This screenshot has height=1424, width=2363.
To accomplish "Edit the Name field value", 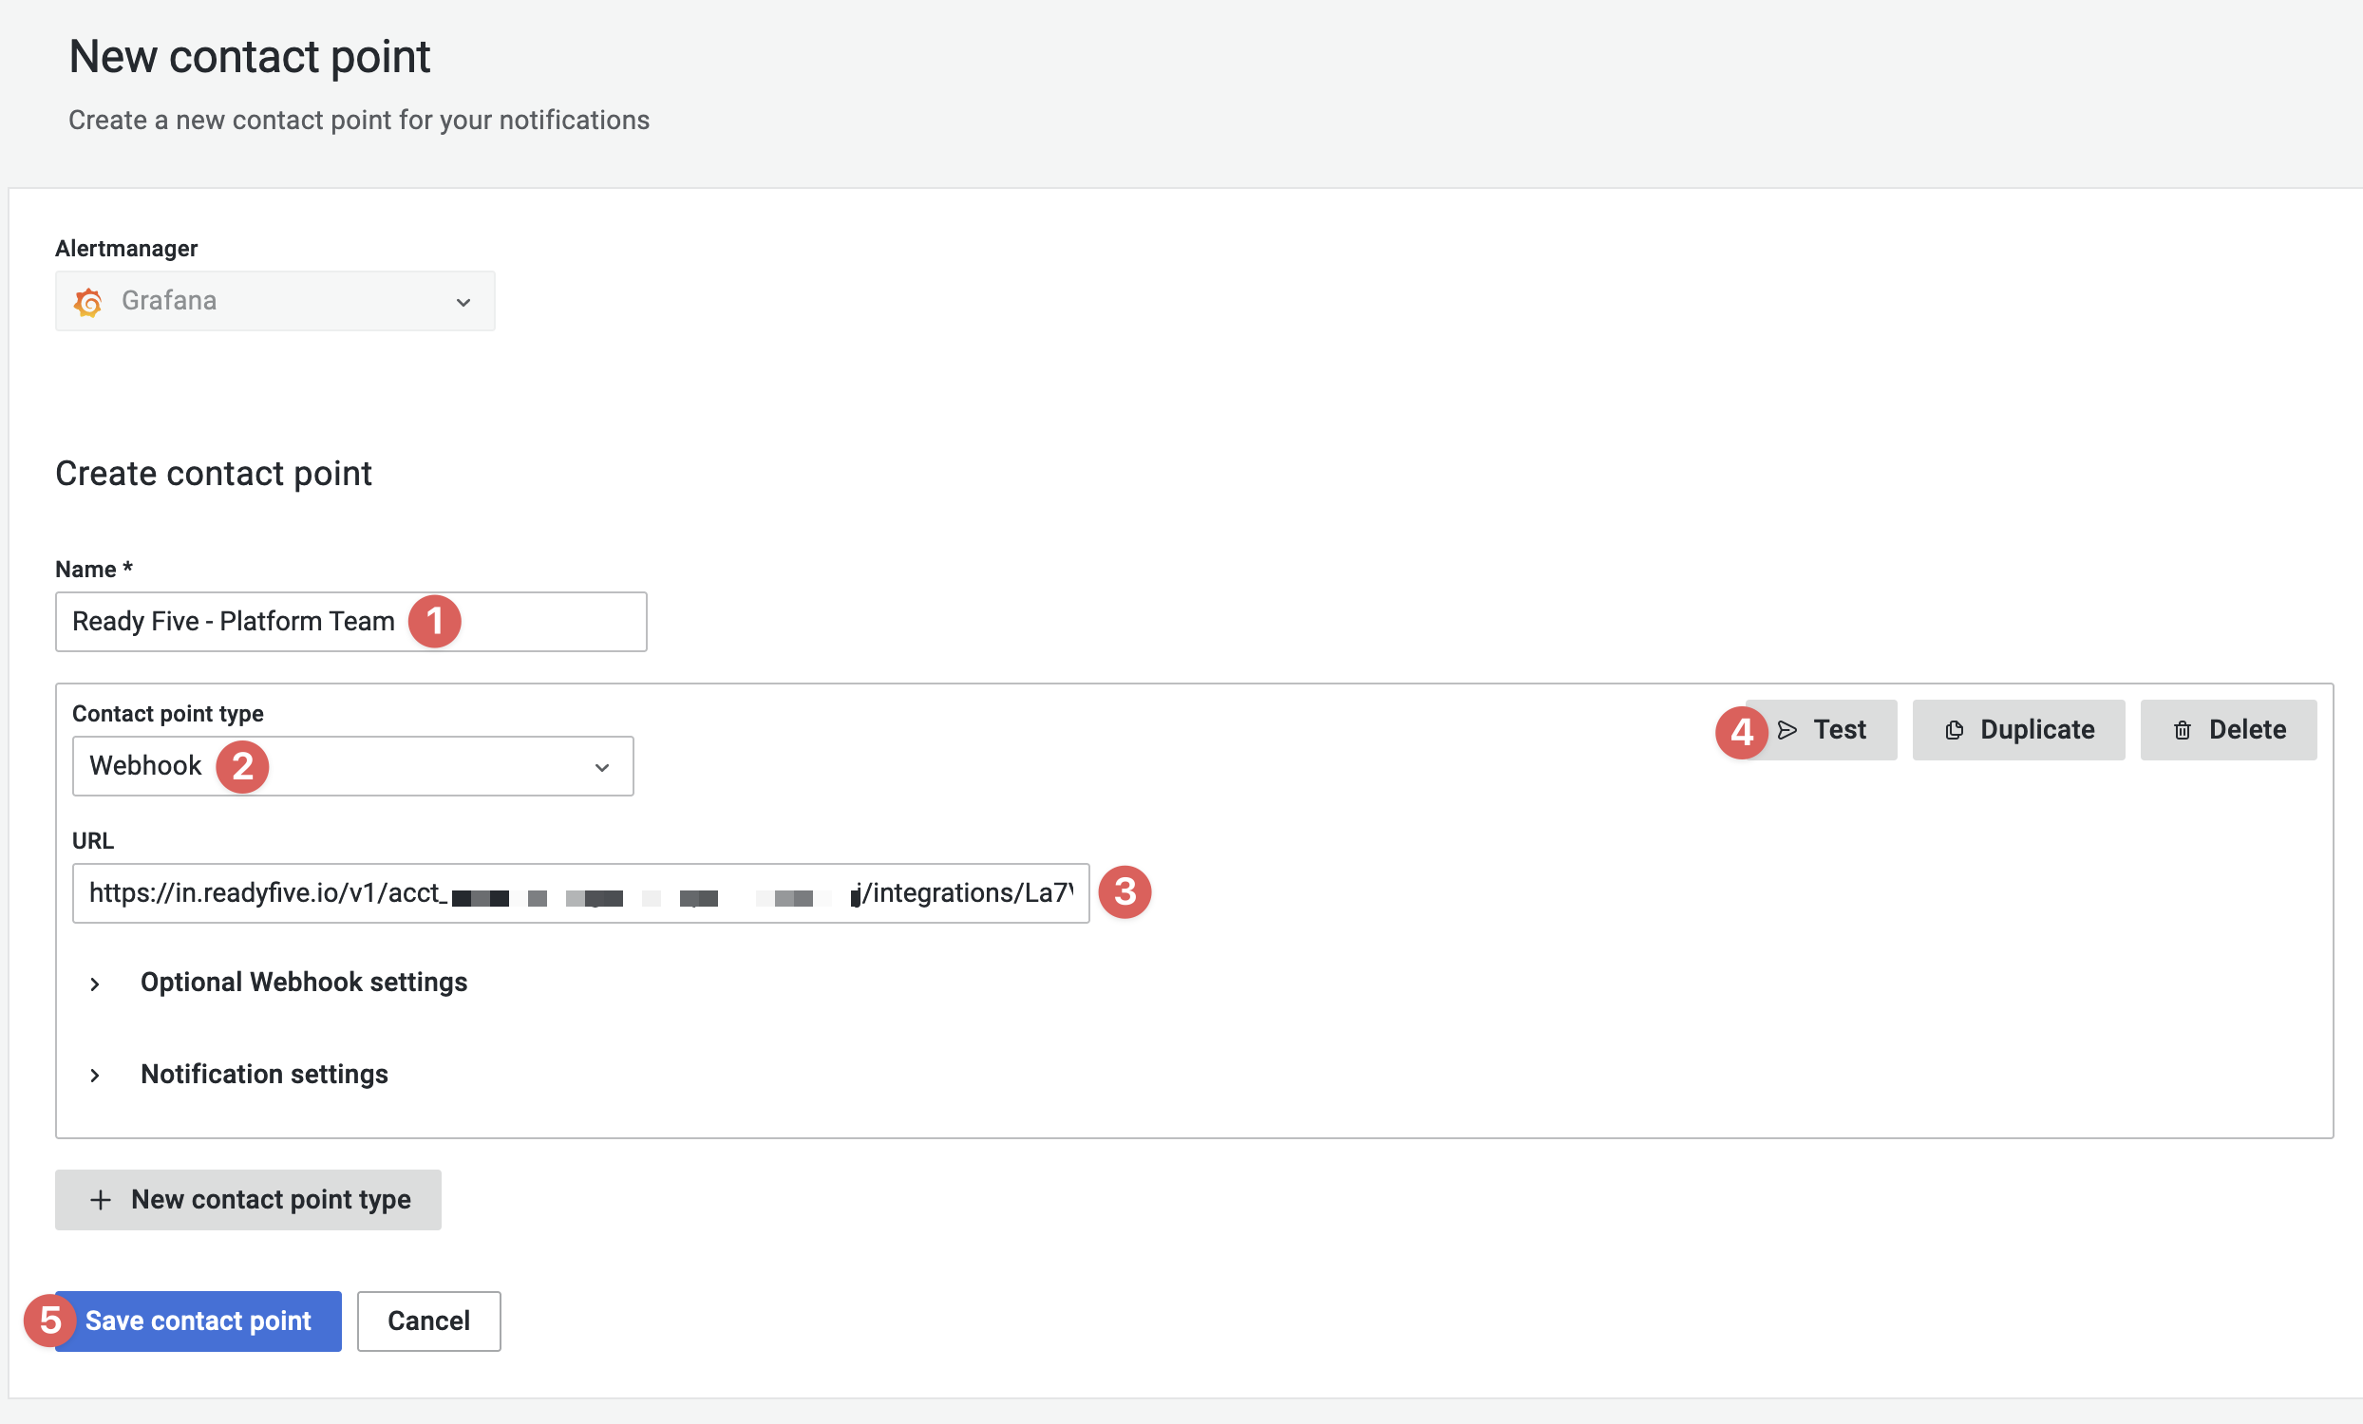I will coord(350,621).
